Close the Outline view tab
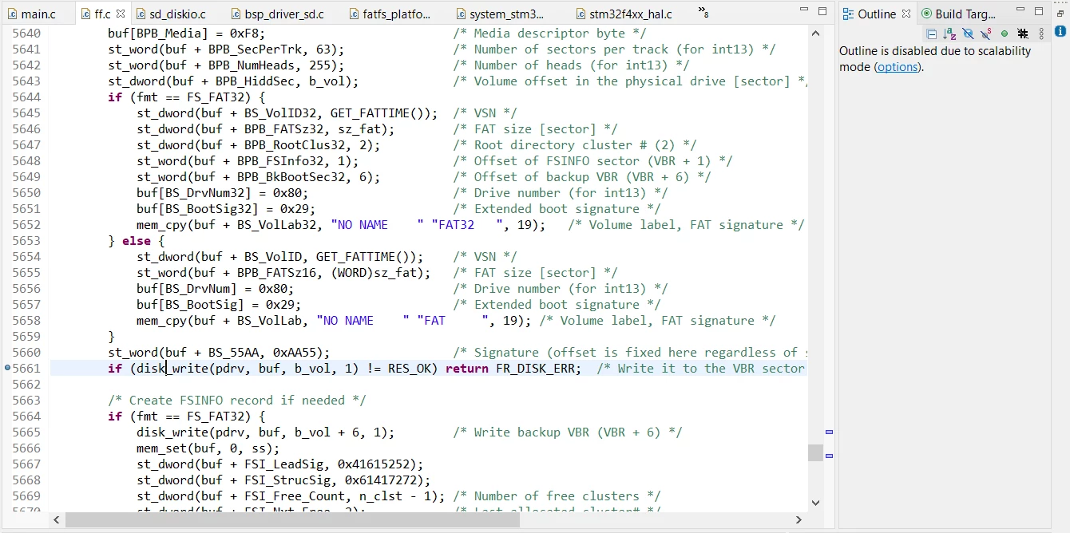 906,14
